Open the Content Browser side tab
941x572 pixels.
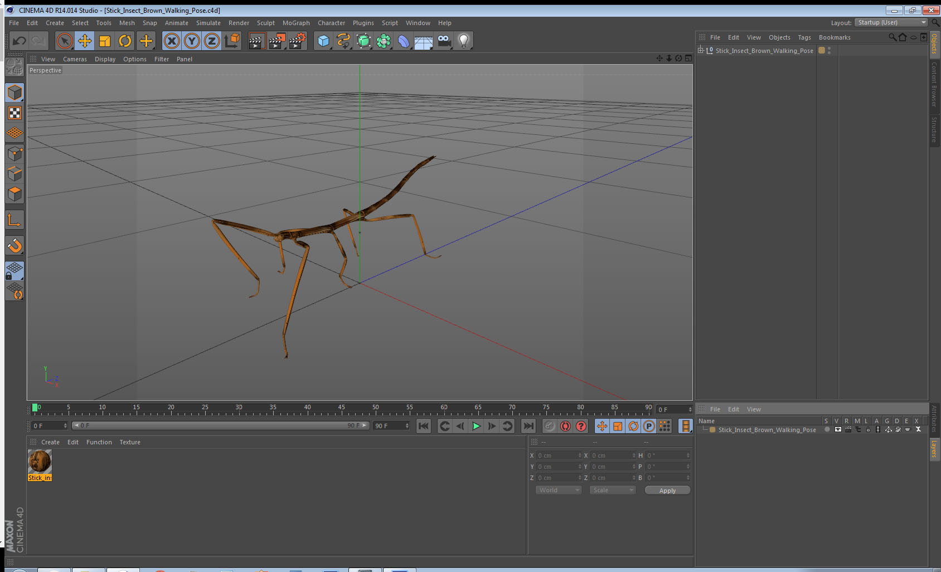(934, 84)
